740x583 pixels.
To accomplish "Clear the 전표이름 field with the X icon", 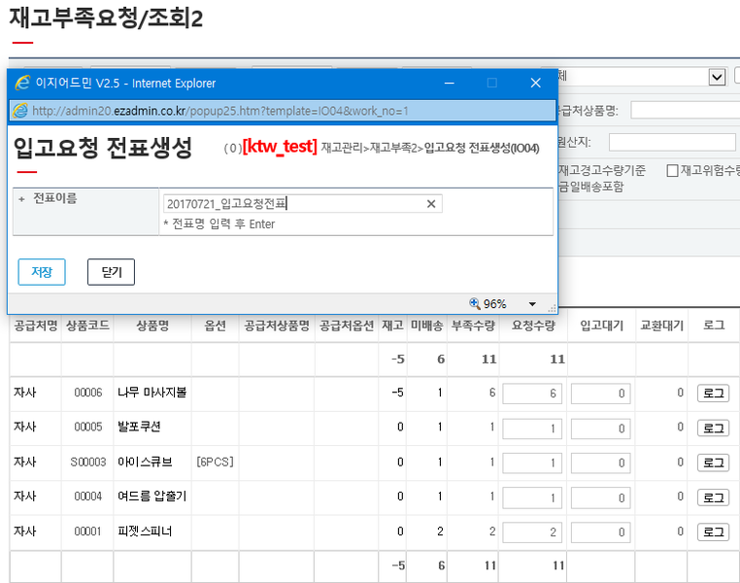I will (431, 204).
